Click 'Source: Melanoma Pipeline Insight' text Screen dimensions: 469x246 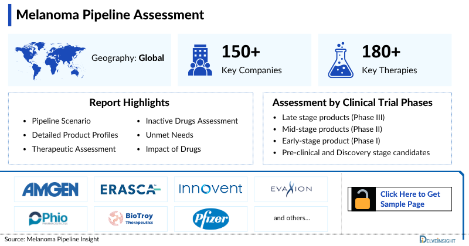(52, 239)
